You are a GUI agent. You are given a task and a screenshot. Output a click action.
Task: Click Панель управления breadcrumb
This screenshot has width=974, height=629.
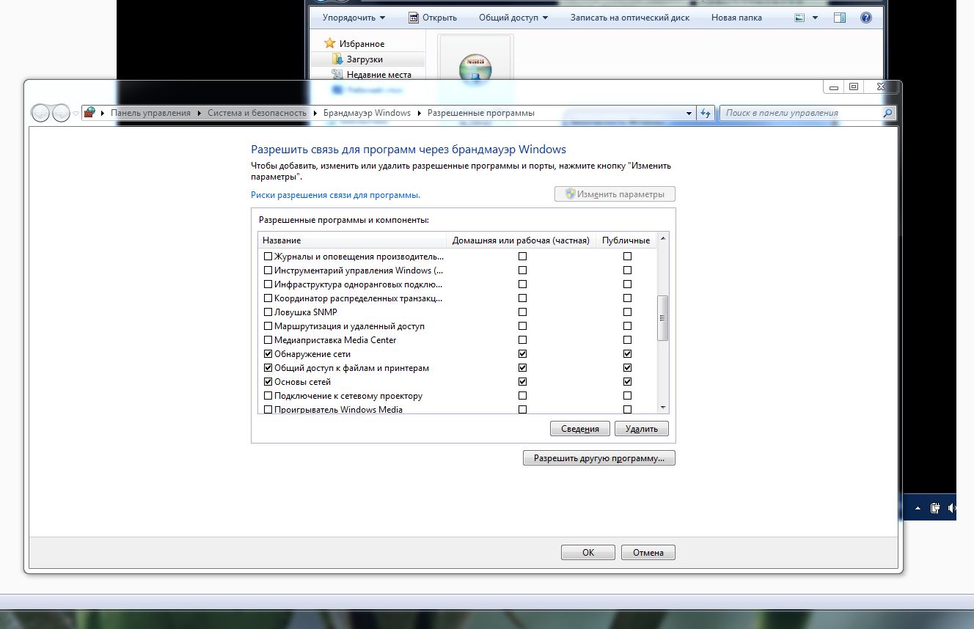click(150, 113)
